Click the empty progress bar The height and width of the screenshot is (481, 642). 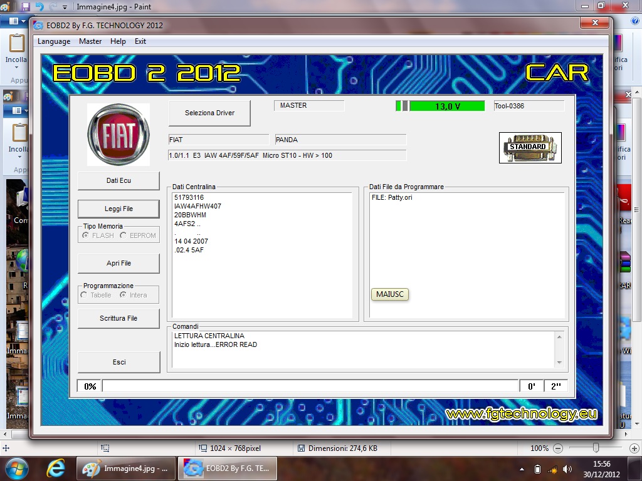(x=310, y=386)
